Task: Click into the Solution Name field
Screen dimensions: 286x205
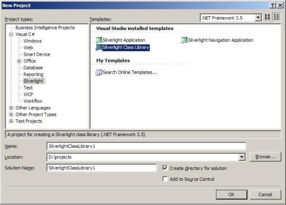Action: [102, 168]
